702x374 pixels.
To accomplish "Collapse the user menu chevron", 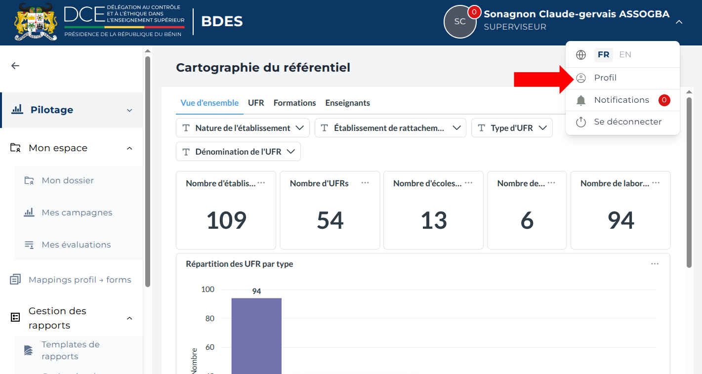I will (x=679, y=22).
